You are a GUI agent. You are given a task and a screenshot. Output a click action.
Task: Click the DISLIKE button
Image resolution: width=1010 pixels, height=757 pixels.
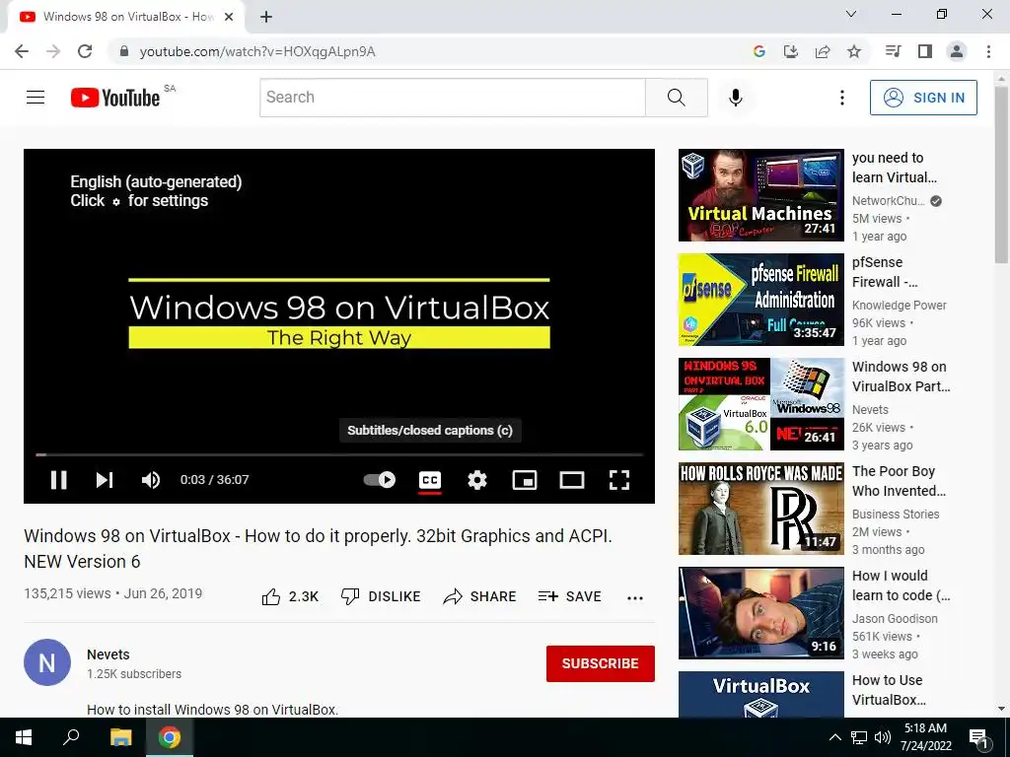pyautogui.click(x=381, y=596)
